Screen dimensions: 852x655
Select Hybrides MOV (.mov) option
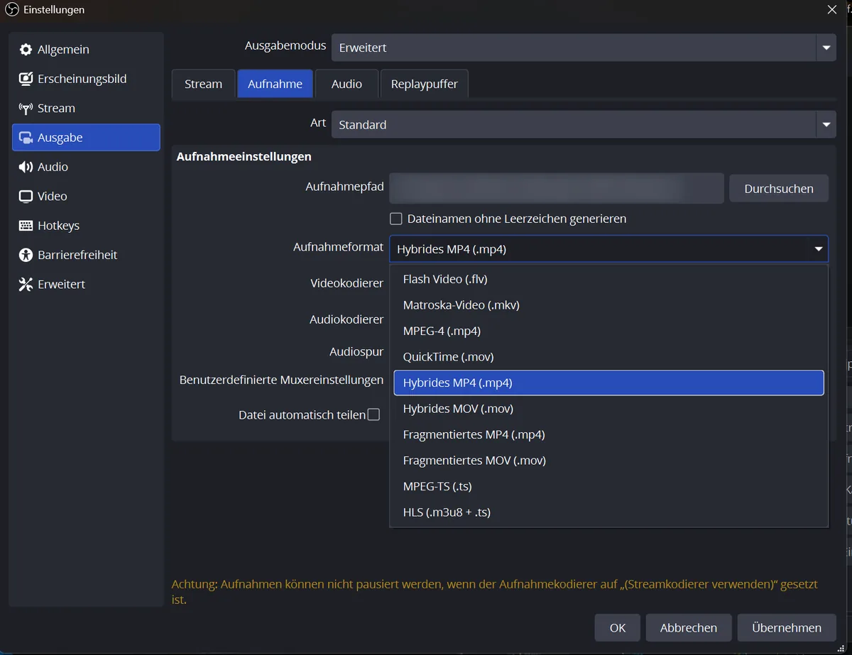(x=608, y=409)
